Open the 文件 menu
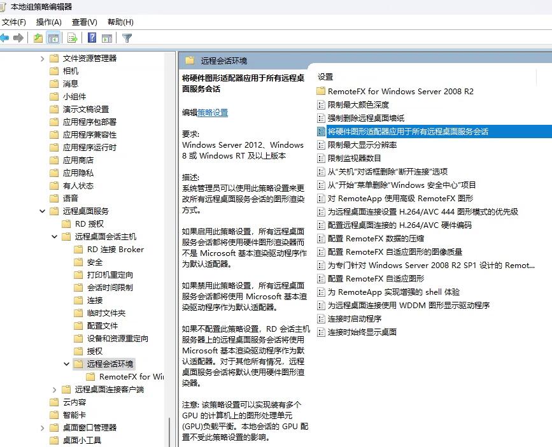 click(x=14, y=21)
